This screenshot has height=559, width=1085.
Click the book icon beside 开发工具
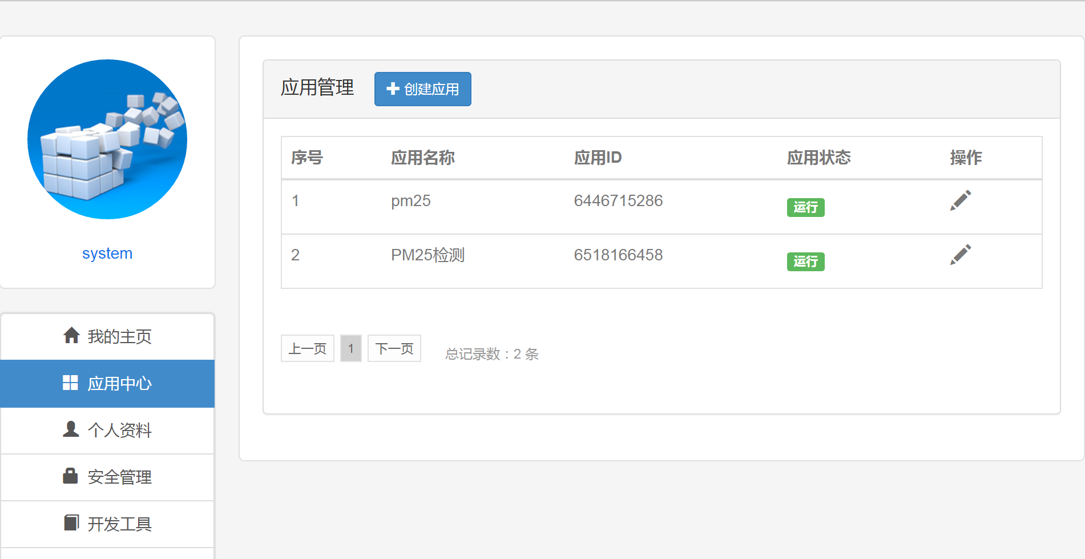pyautogui.click(x=71, y=522)
